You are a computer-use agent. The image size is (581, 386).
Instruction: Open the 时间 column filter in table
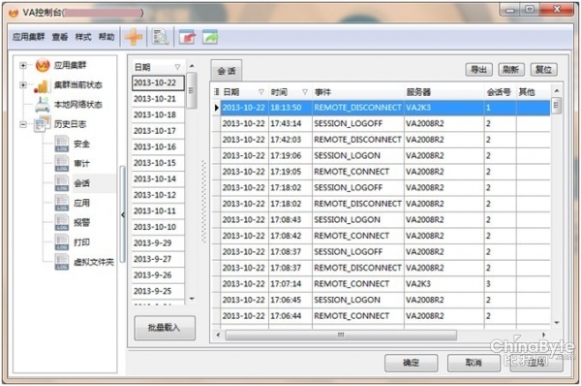tap(305, 92)
